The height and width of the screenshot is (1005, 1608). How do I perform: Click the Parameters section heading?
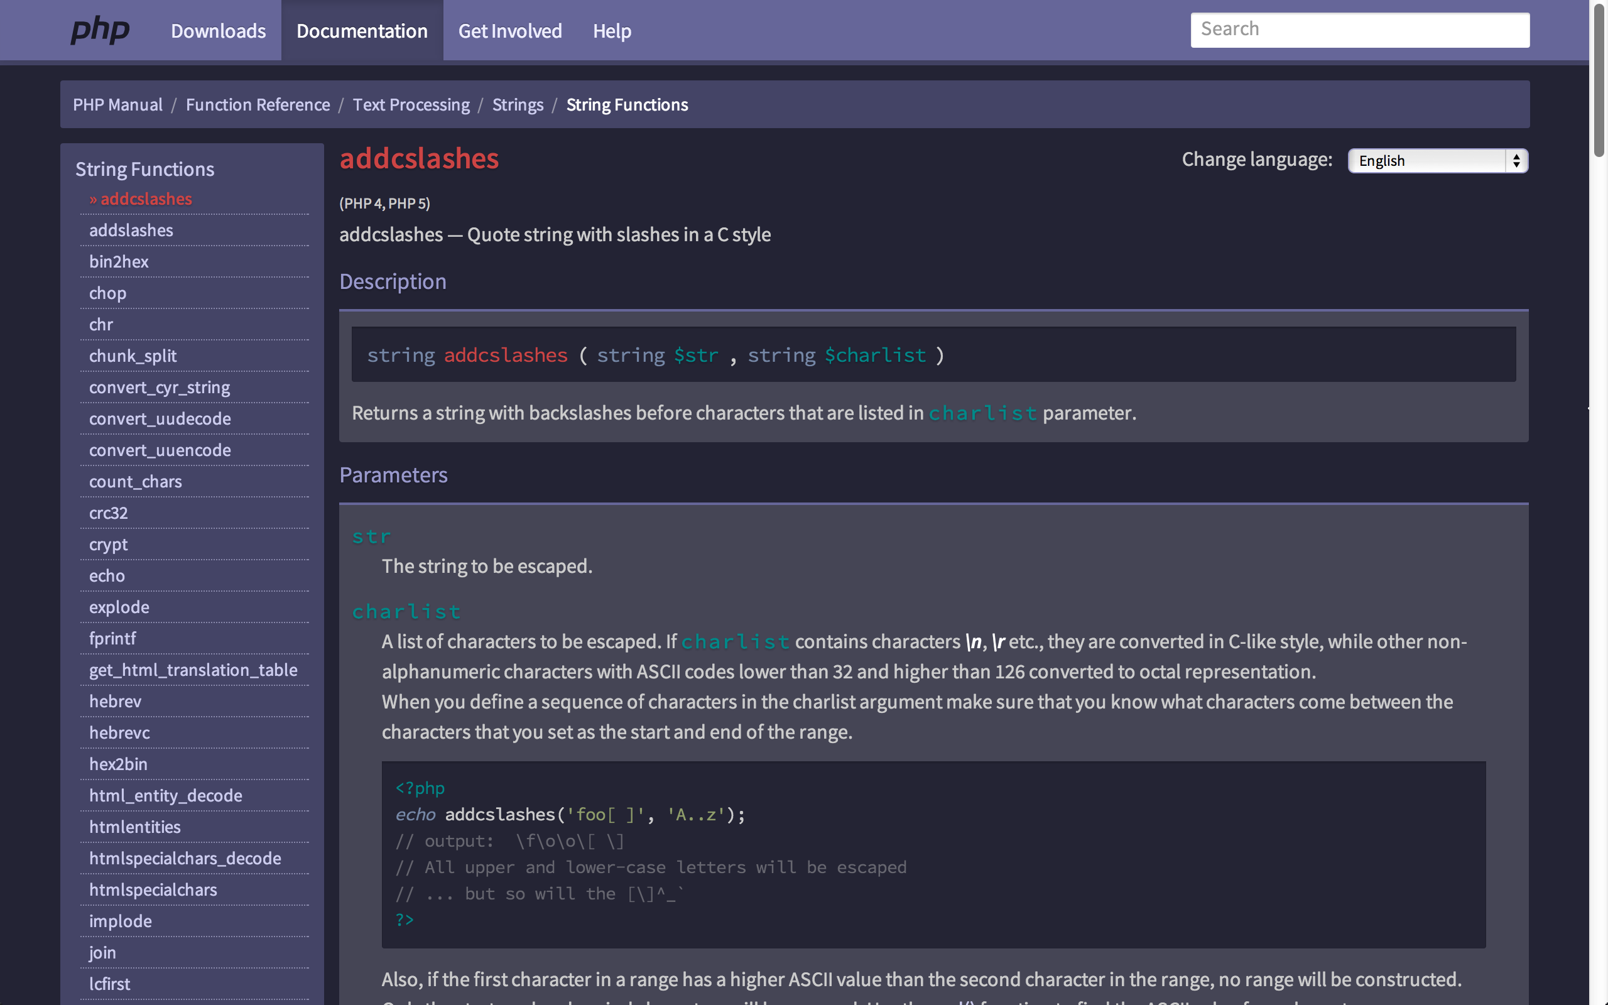point(393,475)
